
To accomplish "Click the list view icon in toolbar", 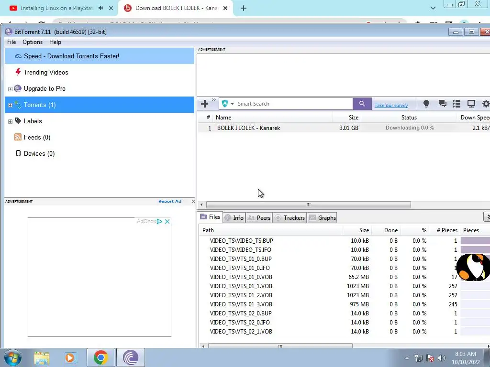I will point(457,104).
